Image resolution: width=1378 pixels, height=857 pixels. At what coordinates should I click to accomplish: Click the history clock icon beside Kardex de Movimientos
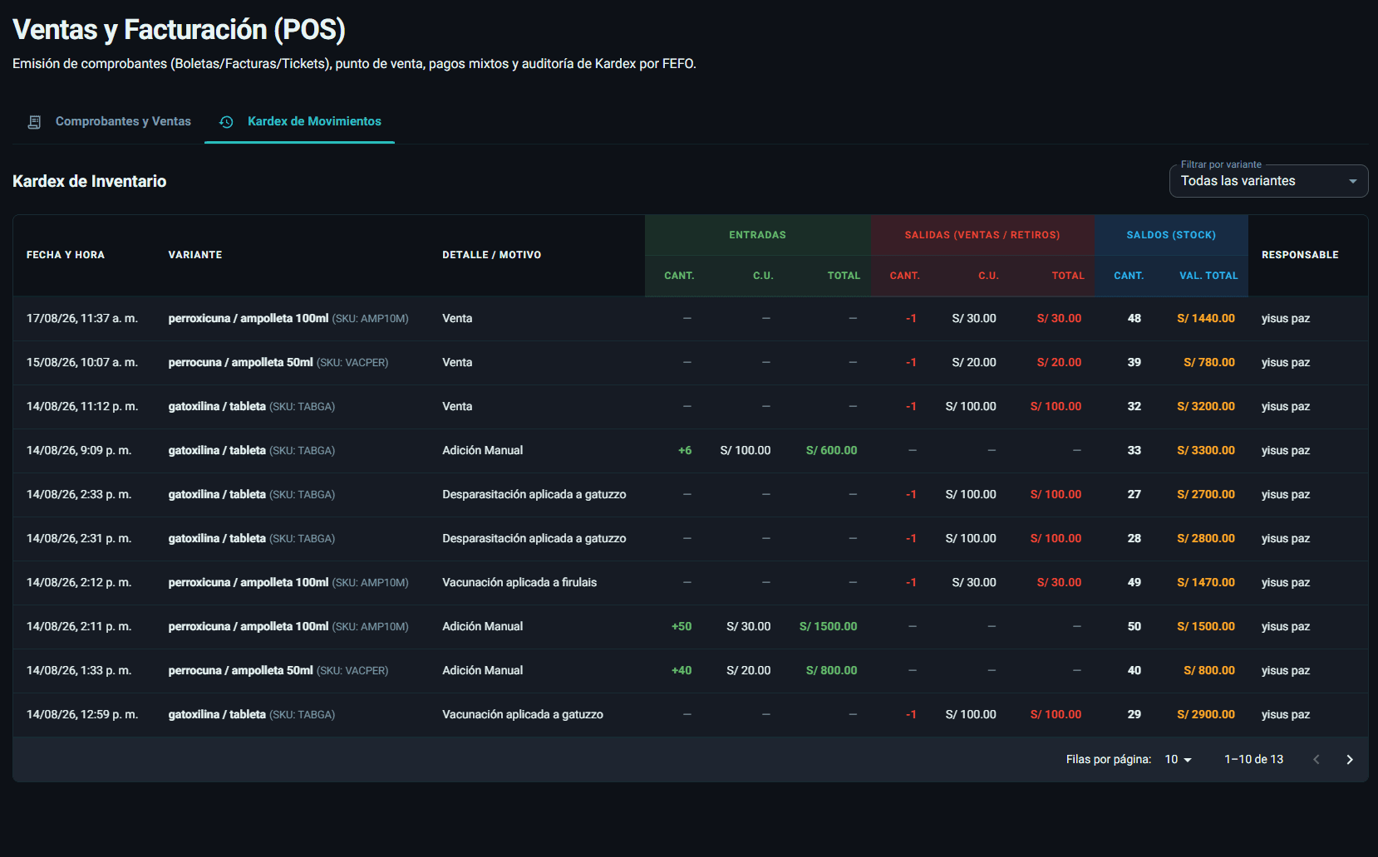[226, 122]
